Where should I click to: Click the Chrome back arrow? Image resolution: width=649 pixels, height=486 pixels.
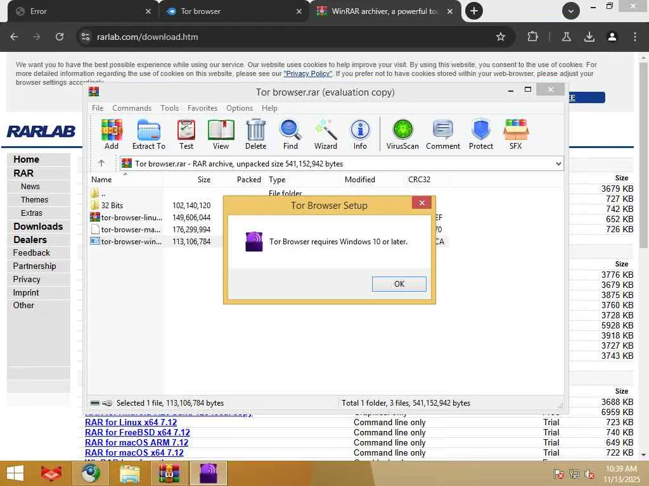[x=14, y=37]
